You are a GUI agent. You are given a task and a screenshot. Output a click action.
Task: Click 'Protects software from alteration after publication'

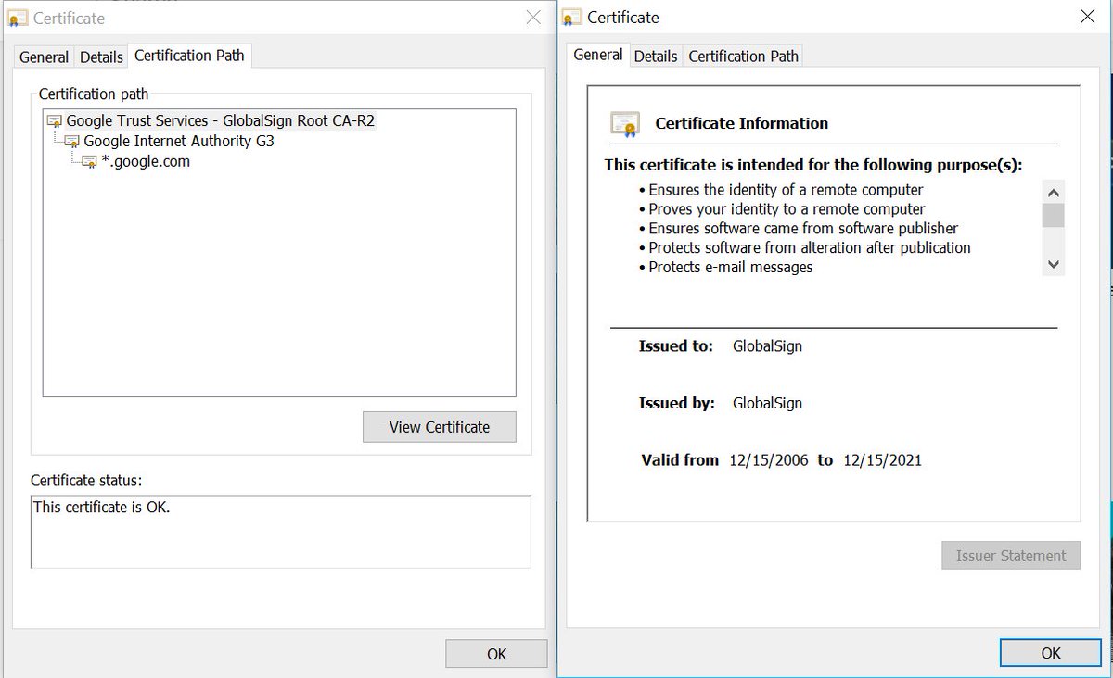(x=810, y=247)
